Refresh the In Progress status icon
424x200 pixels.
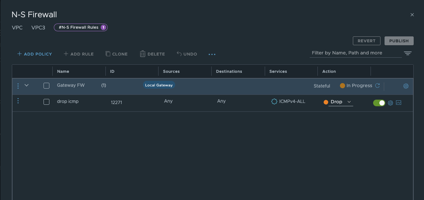click(x=378, y=85)
